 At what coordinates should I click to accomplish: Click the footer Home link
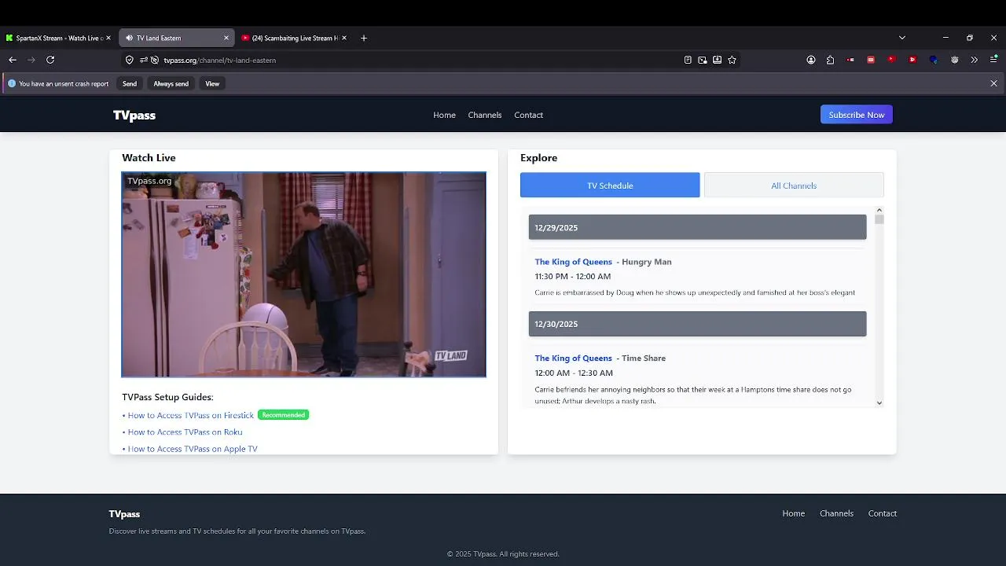[794, 513]
